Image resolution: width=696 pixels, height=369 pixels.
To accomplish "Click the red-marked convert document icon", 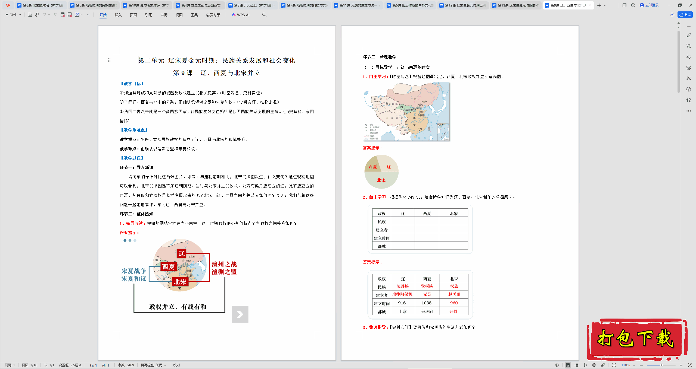I will click(70, 15).
